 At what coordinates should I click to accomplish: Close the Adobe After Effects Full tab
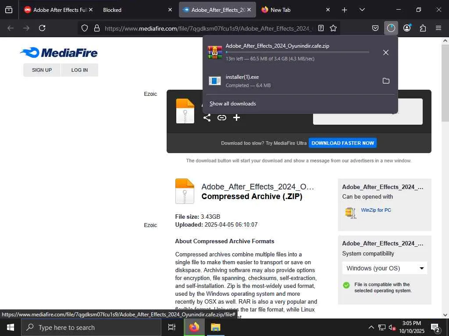pyautogui.click(x=91, y=10)
